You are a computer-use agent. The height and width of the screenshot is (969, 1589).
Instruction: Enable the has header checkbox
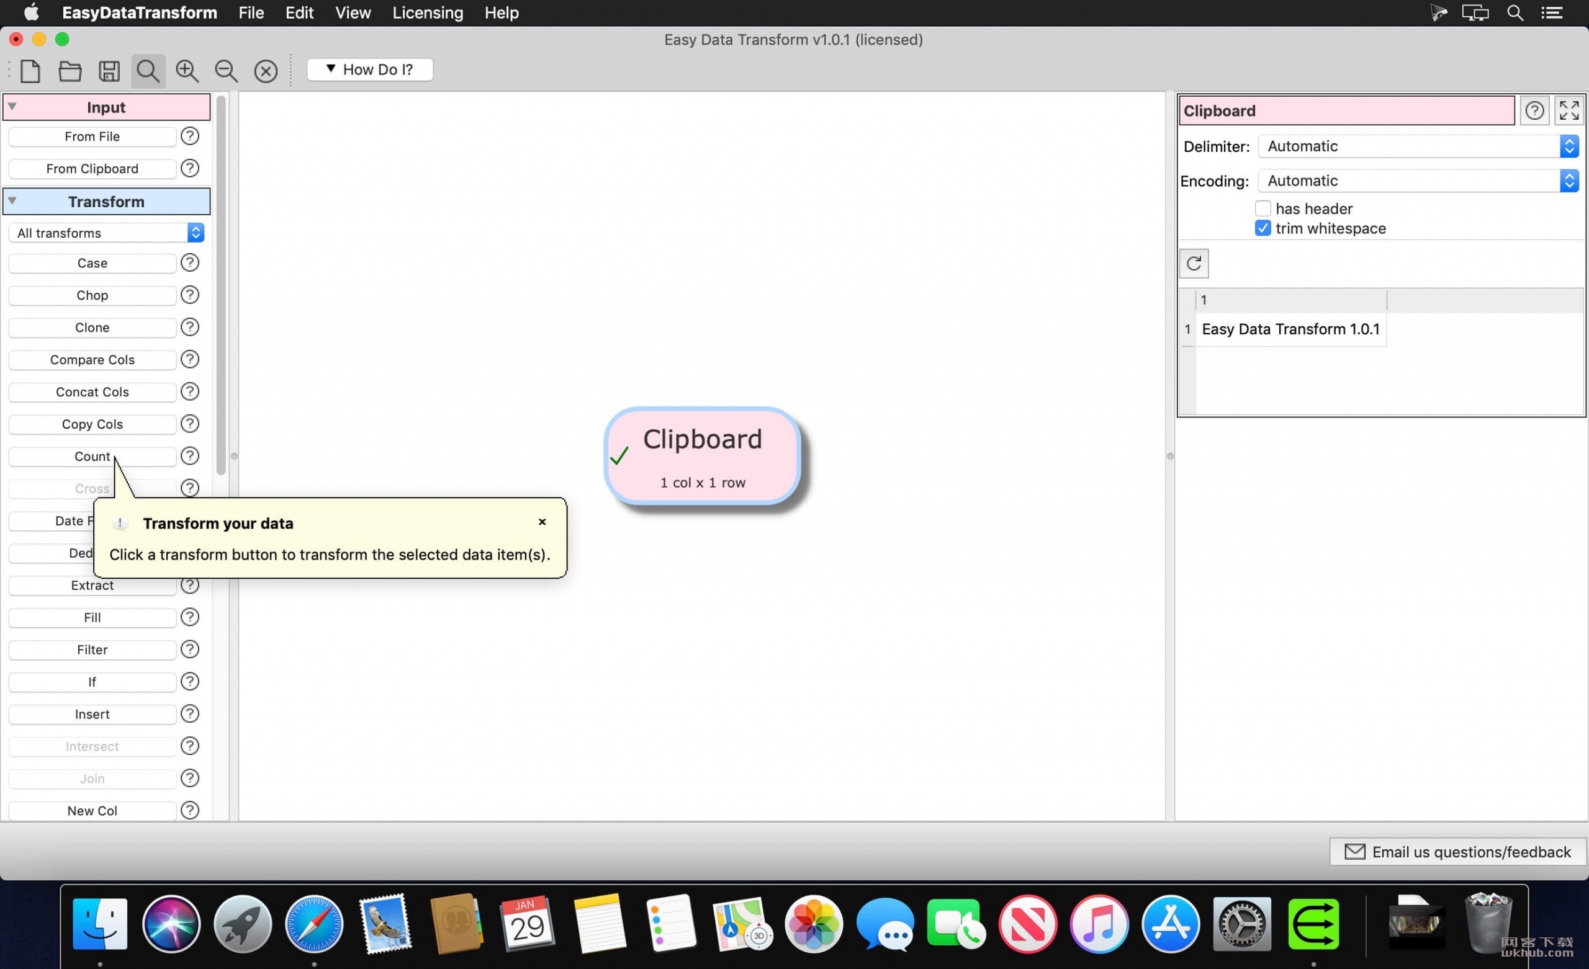(x=1263, y=208)
